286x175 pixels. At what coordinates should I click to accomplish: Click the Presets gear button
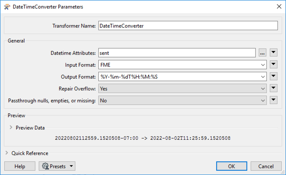click(x=57, y=166)
